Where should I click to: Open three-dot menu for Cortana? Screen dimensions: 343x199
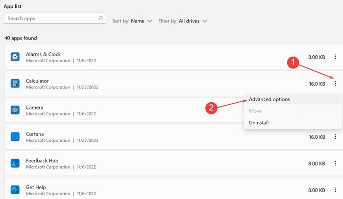(335, 137)
